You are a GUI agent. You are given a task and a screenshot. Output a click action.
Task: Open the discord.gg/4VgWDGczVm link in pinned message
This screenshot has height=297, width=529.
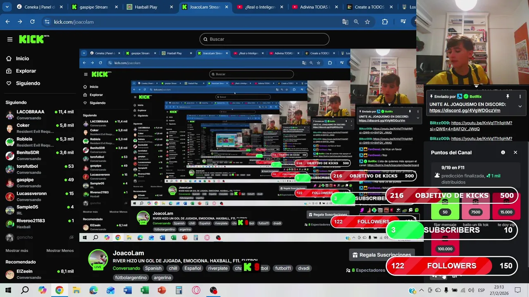click(x=465, y=111)
